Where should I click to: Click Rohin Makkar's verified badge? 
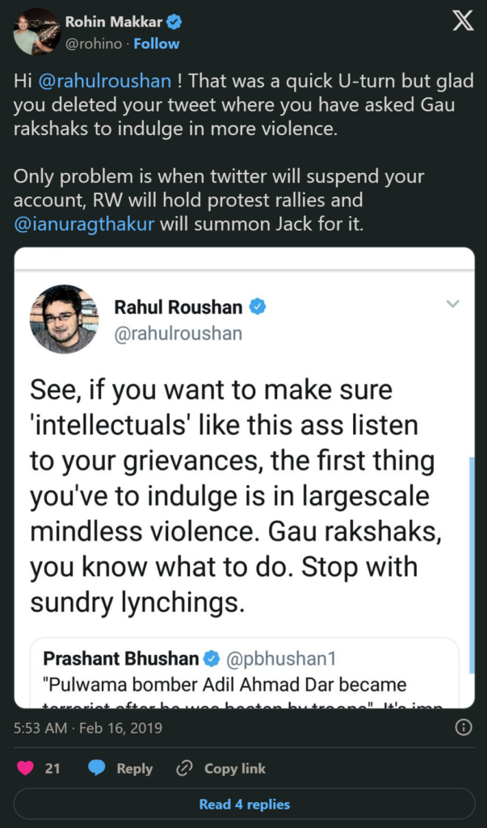point(173,23)
